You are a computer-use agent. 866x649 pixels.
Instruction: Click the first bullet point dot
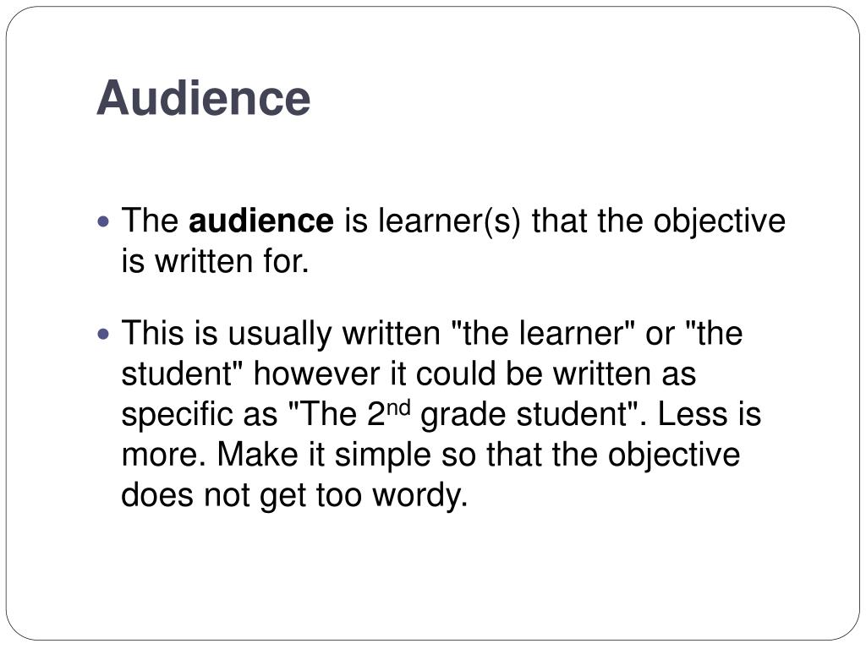(103, 222)
